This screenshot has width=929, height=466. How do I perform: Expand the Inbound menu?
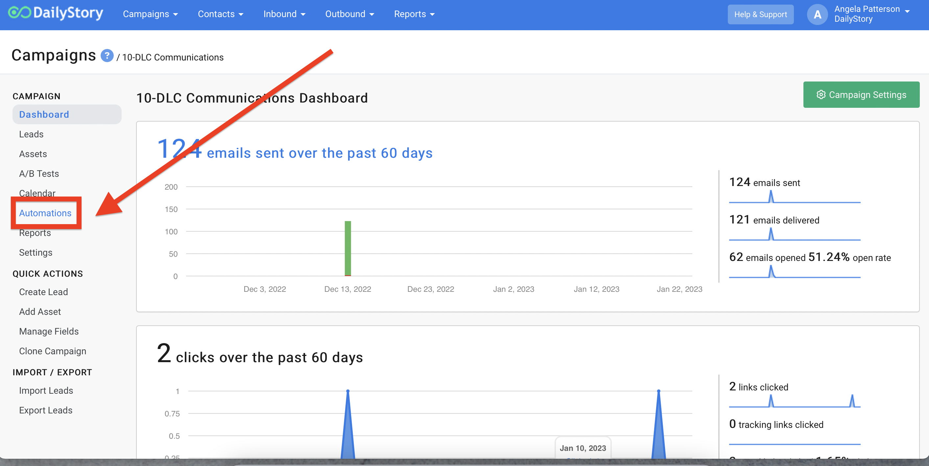point(284,14)
